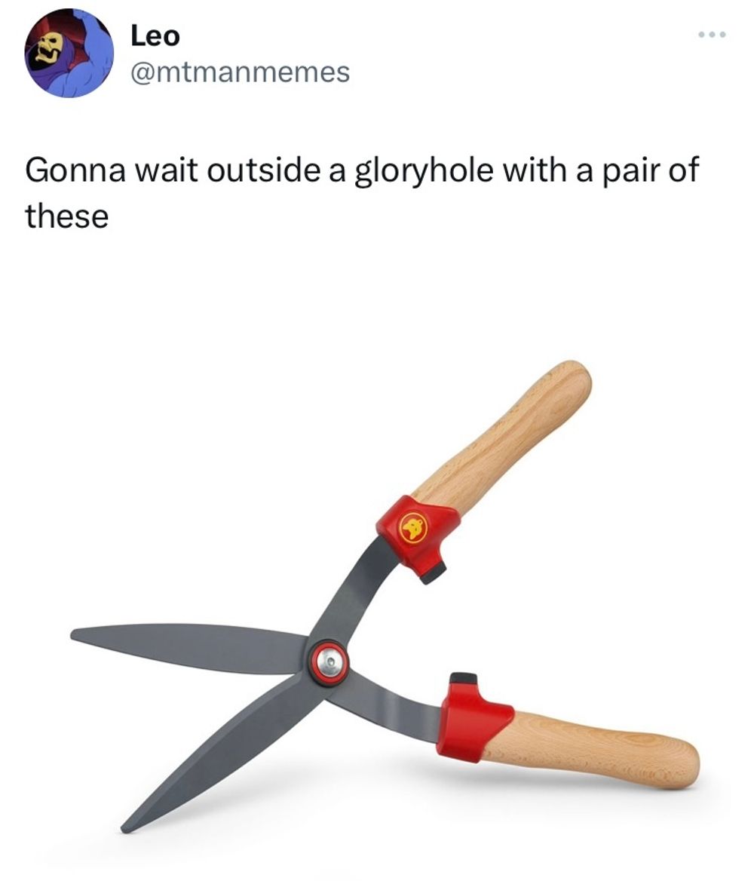Click the yellow skull face in the avatar
This screenshot has height=881, width=754.
[47, 48]
